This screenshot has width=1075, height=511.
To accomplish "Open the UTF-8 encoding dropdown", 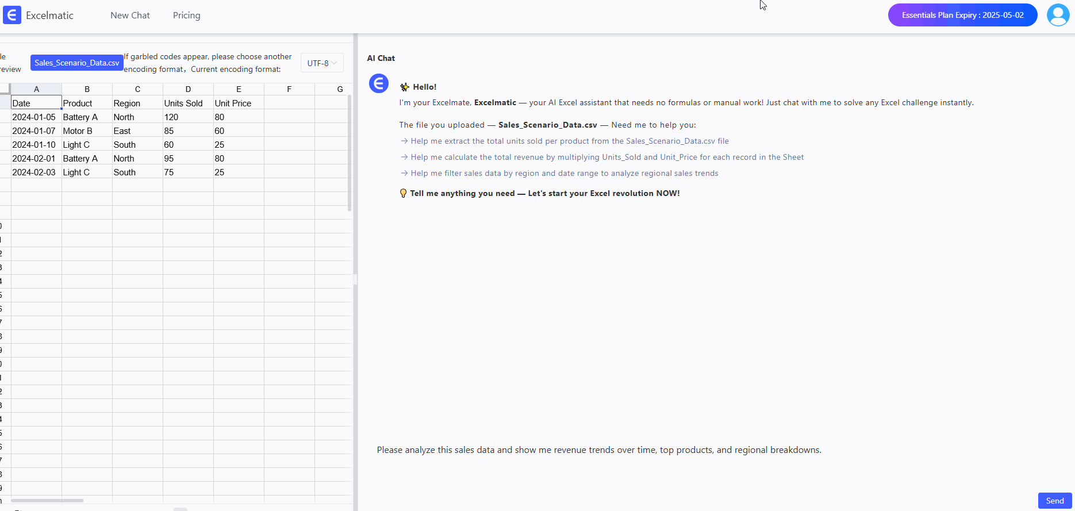I will [322, 63].
